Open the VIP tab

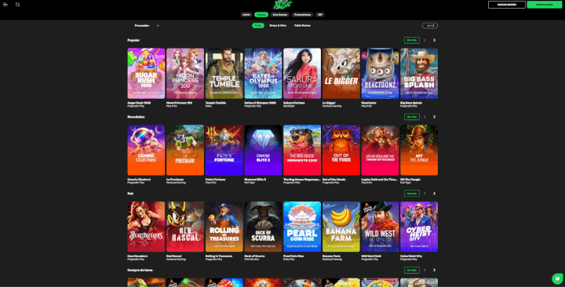(320, 15)
